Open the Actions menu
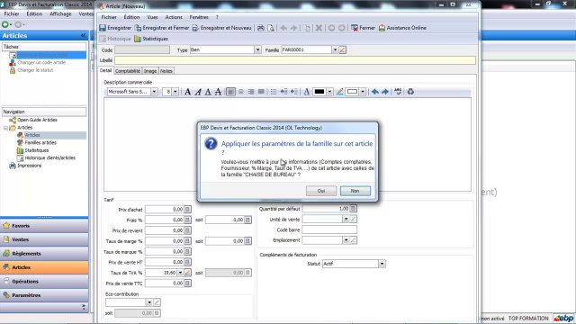This screenshot has width=576, height=324. pos(174,17)
